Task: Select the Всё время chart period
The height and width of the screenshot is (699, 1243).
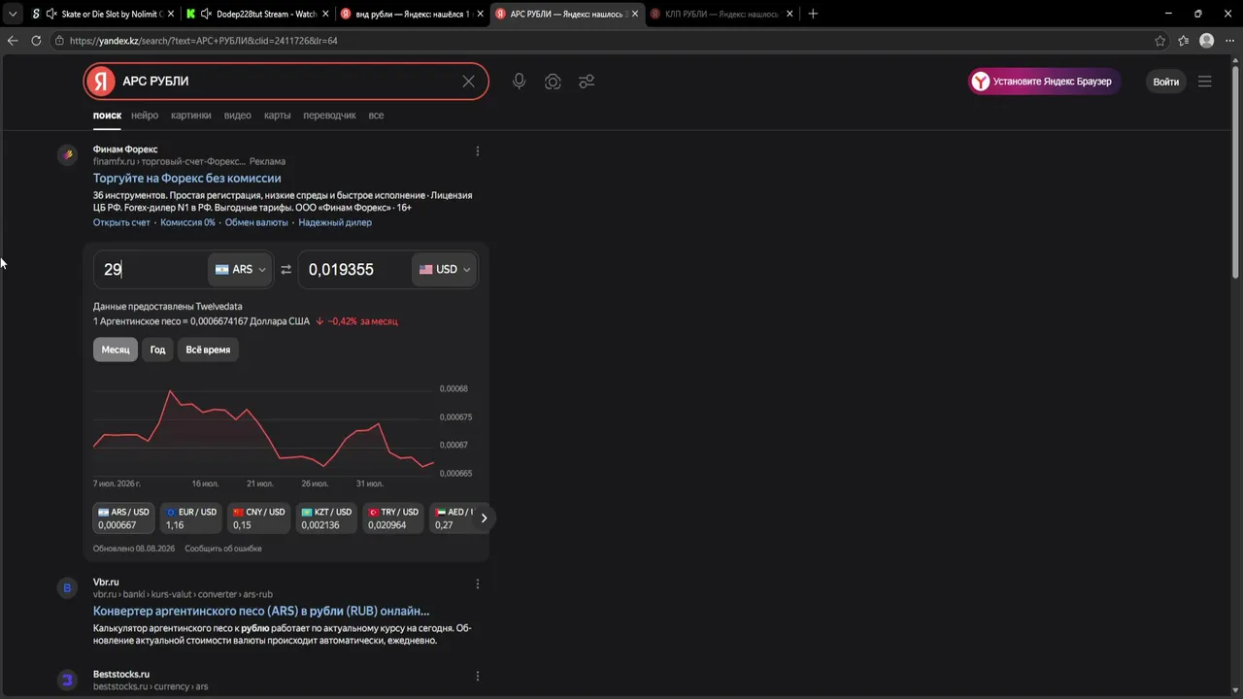Action: click(x=208, y=349)
